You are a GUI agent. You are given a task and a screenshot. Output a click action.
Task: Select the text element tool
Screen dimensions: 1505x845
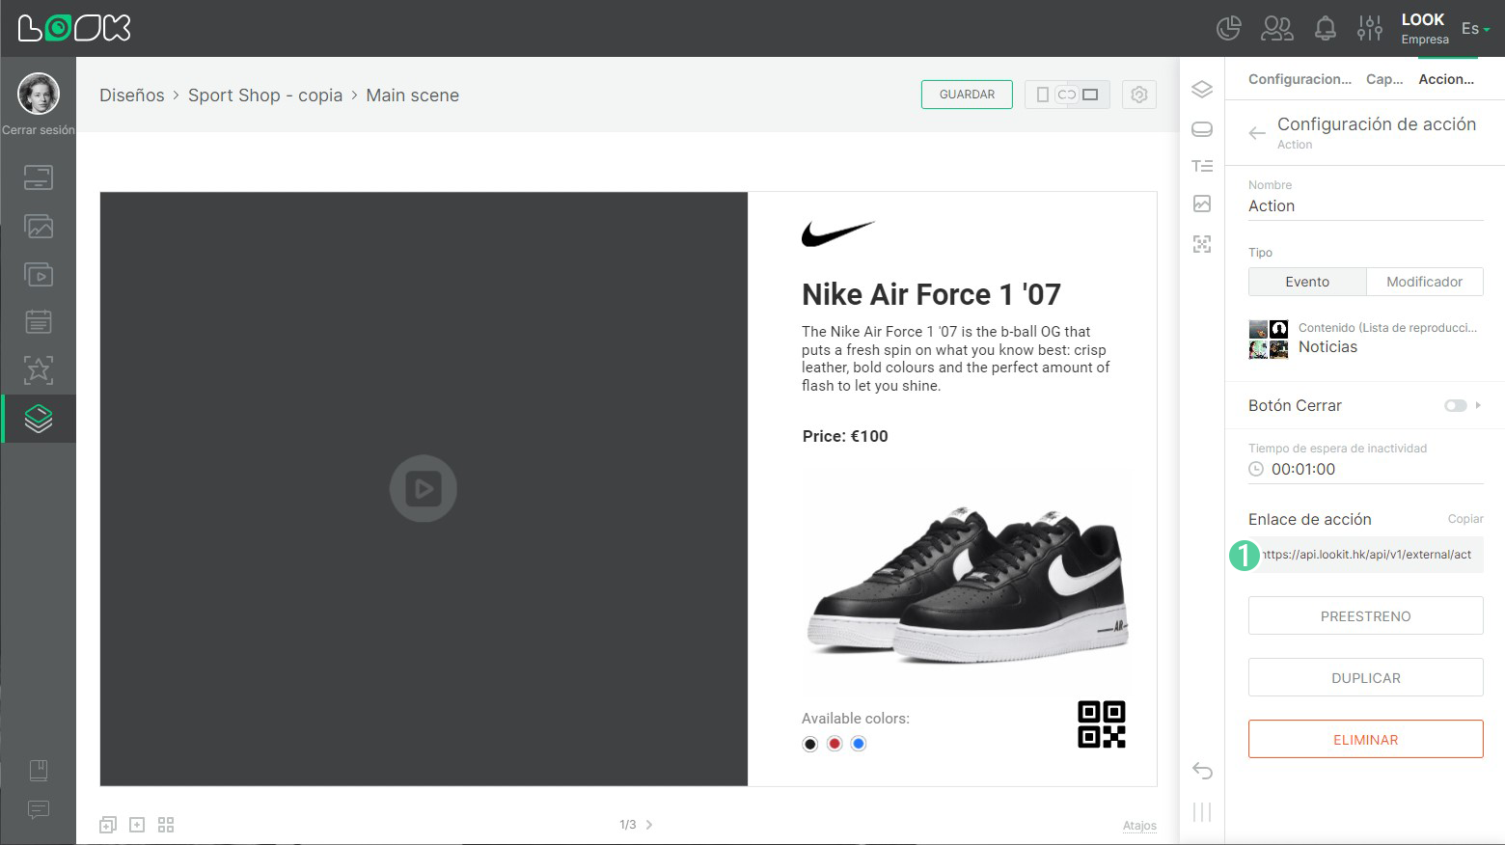(1202, 166)
